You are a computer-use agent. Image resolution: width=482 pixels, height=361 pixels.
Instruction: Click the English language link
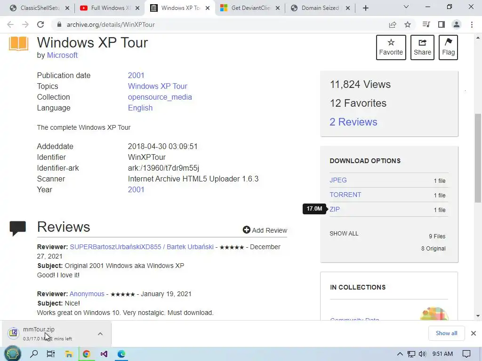140,108
